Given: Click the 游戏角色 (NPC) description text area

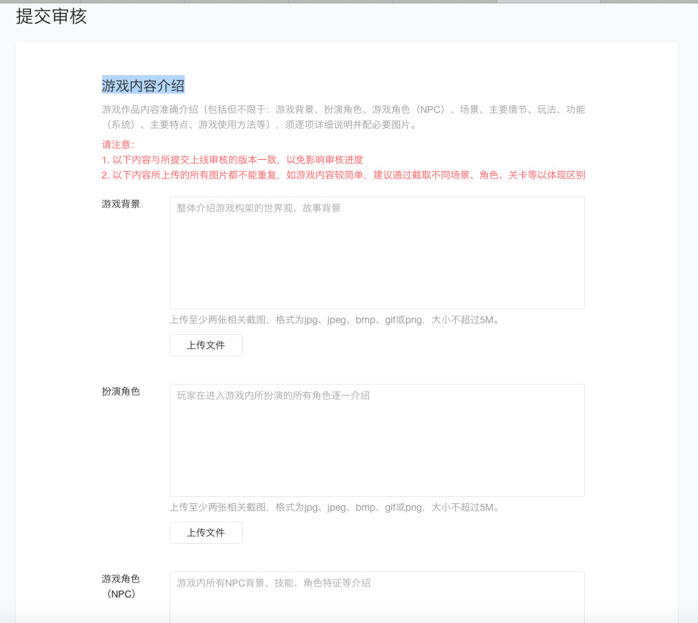Looking at the screenshot, I should pos(377,598).
